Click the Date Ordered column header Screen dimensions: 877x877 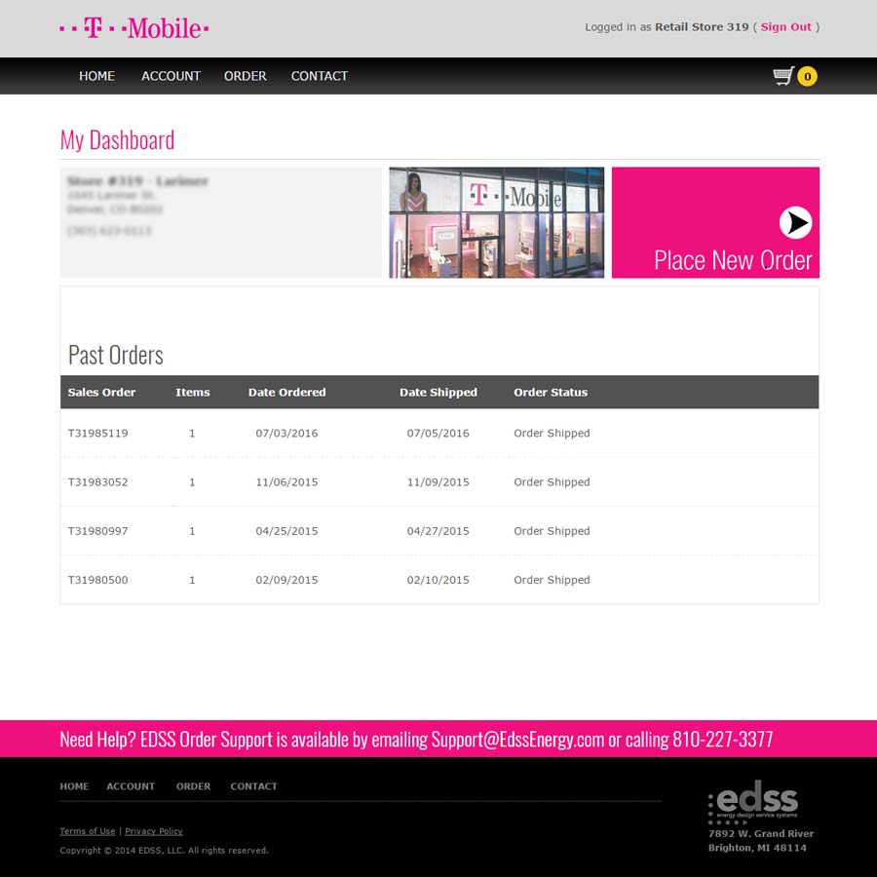pos(286,392)
